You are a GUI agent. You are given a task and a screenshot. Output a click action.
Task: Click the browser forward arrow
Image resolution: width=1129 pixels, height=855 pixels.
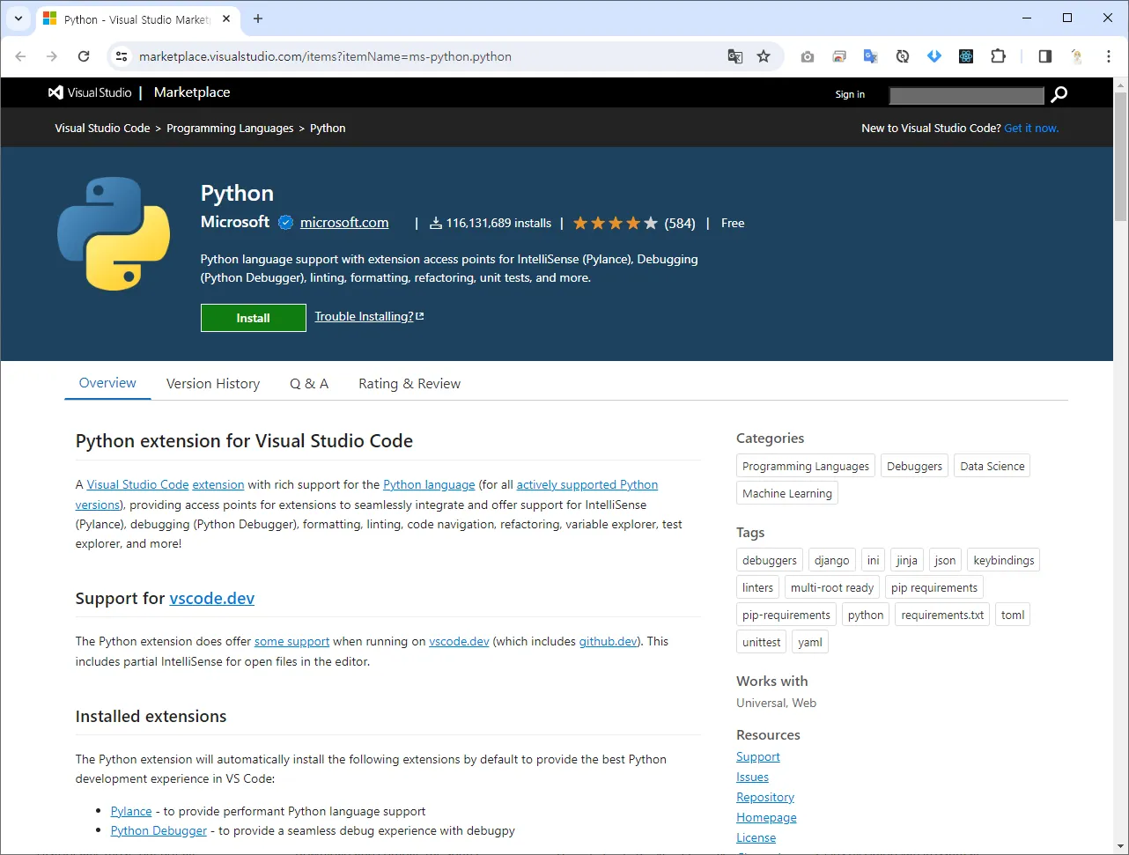[52, 56]
